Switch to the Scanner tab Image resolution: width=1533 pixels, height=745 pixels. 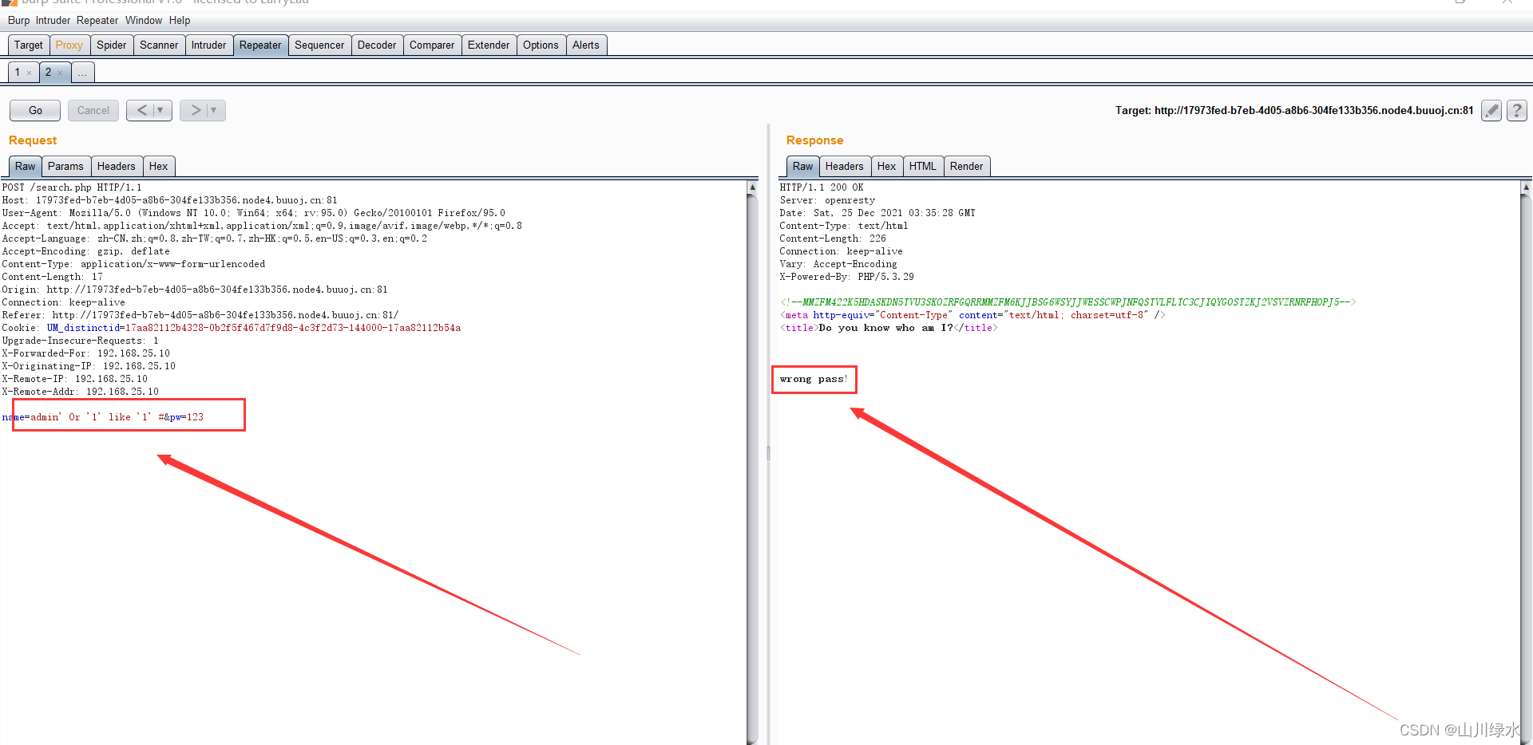[159, 45]
